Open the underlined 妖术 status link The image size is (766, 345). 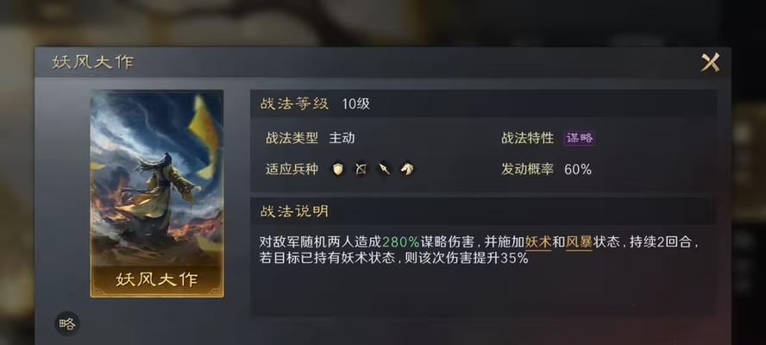[538, 241]
